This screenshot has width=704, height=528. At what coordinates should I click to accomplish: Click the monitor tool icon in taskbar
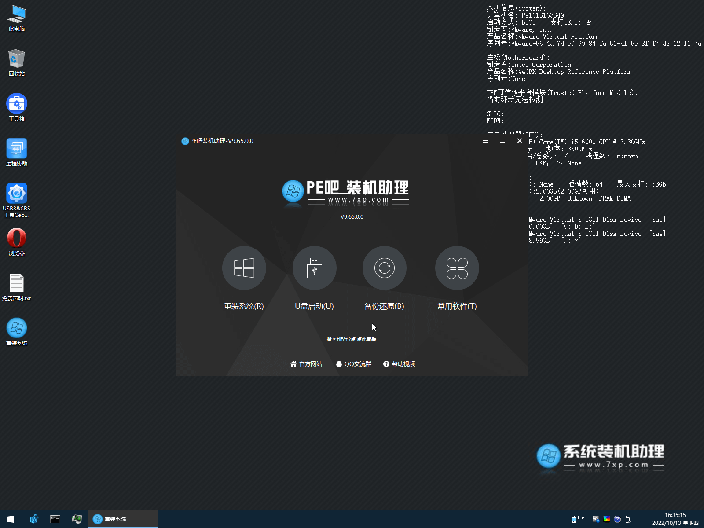[x=77, y=519]
